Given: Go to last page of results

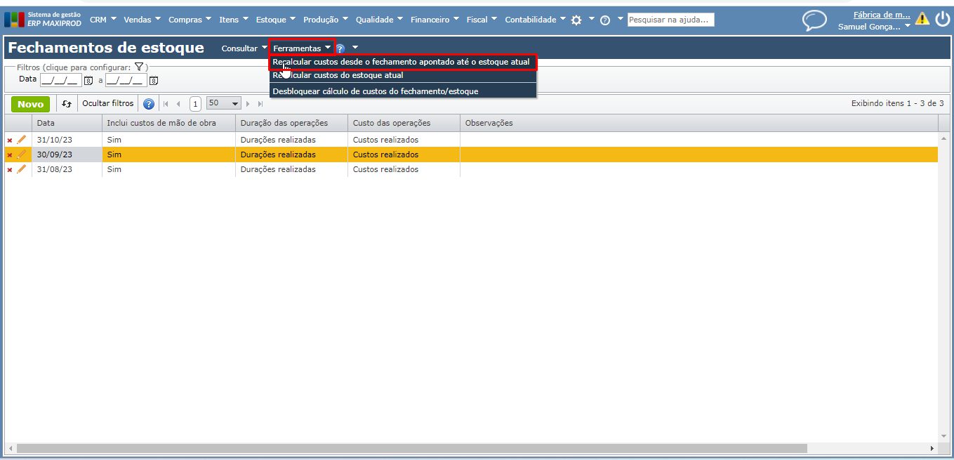Looking at the screenshot, I should coord(260,104).
